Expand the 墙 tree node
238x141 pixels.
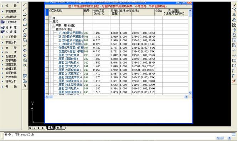click(51, 18)
